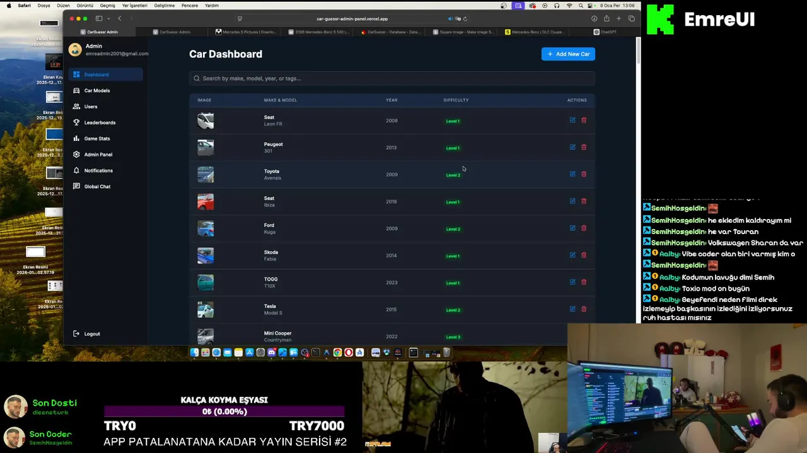Go to the Users section
This screenshot has width=807, height=453.
(105, 106)
